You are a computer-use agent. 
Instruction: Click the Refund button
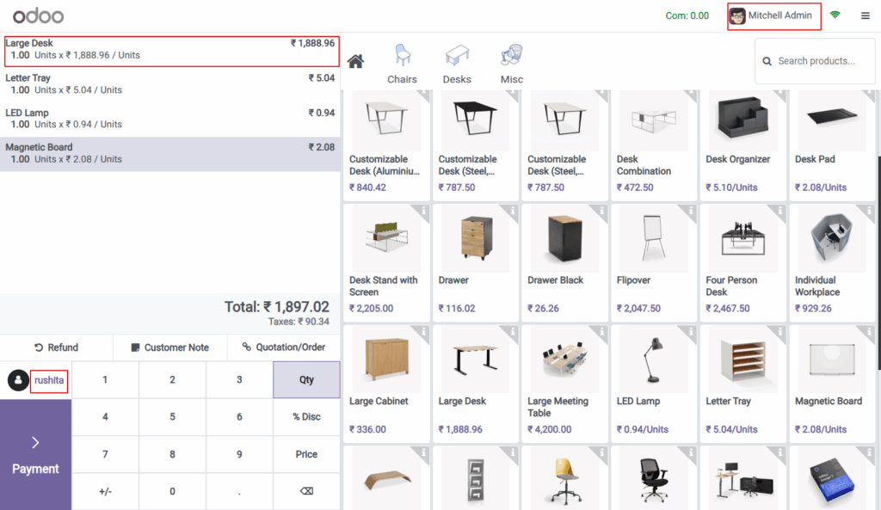[57, 347]
